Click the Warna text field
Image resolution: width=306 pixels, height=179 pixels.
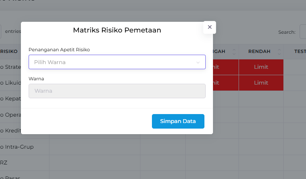(117, 91)
